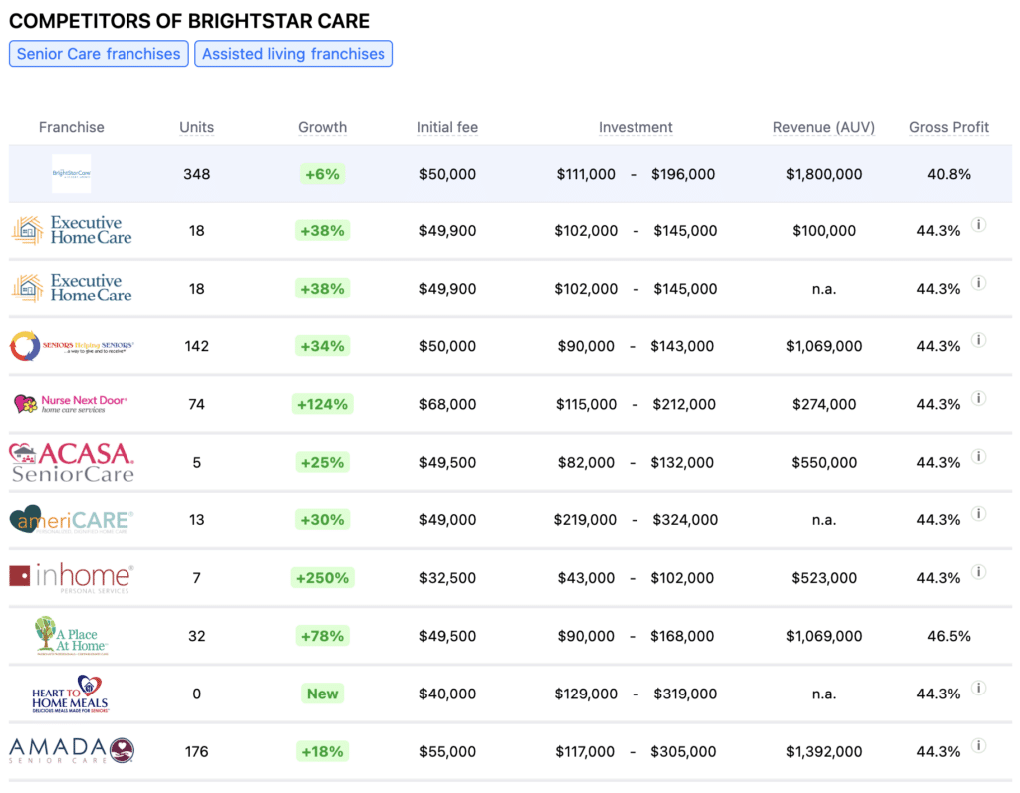Click the $274,000 revenue value
Screen dimensions: 1020x793
click(x=824, y=404)
